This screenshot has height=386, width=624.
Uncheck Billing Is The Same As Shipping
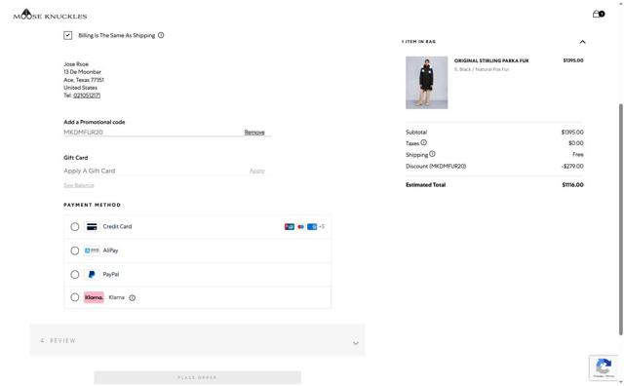coord(67,35)
